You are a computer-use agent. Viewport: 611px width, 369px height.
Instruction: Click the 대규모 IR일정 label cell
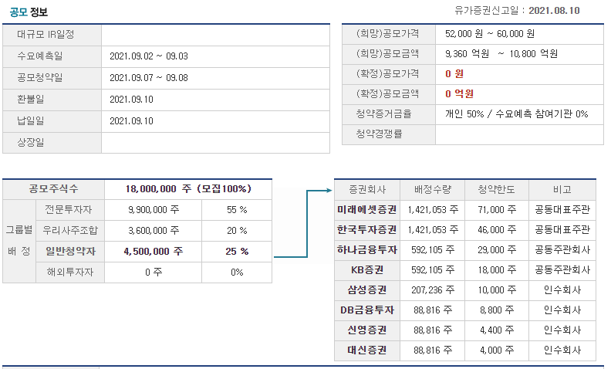52,35
